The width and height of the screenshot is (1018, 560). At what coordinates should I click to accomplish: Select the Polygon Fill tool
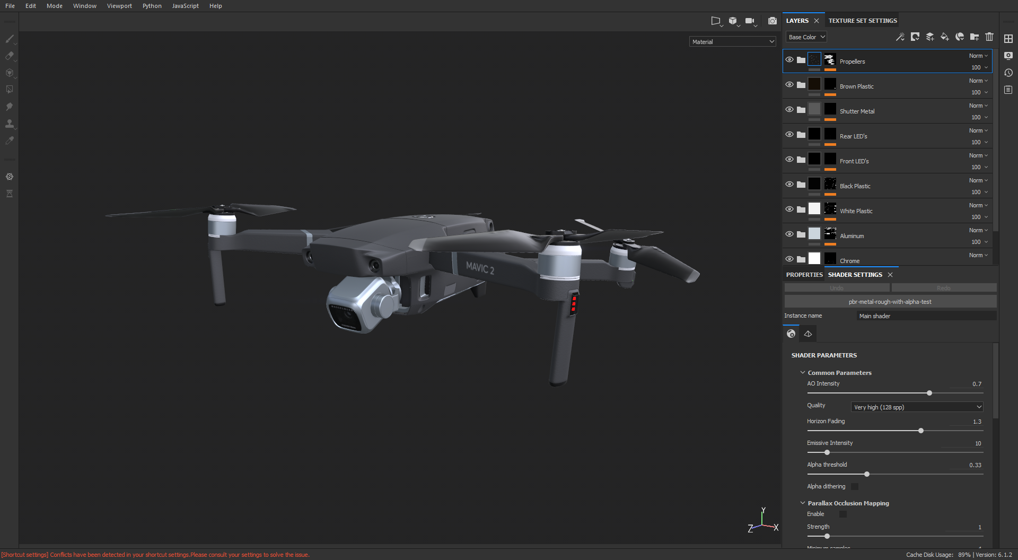(x=10, y=90)
